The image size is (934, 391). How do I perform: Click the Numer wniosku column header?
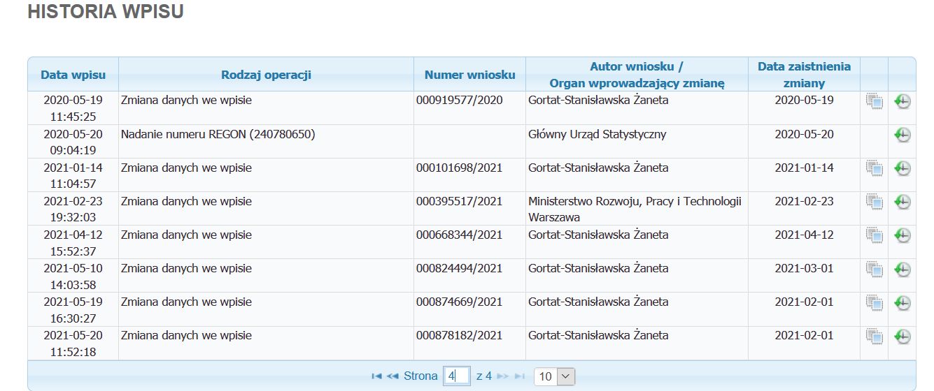pyautogui.click(x=469, y=75)
